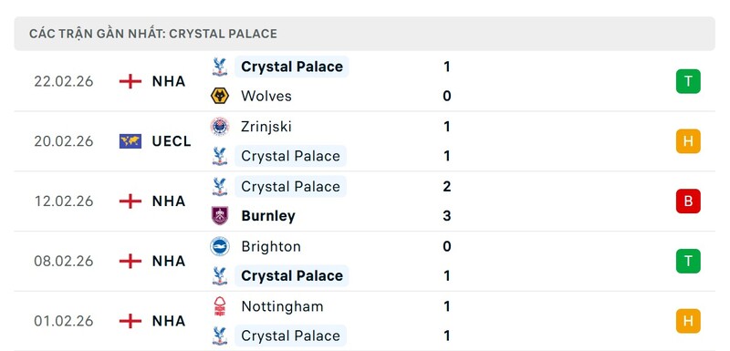The width and height of the screenshot is (730, 351).
Task: Click the Burnley club crest icon
Action: [219, 216]
